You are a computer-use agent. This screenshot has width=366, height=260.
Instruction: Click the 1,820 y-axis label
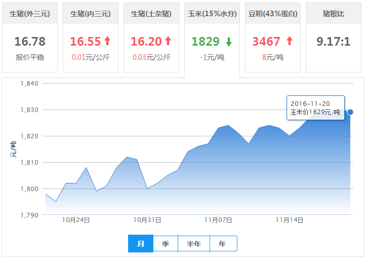pos(29,136)
